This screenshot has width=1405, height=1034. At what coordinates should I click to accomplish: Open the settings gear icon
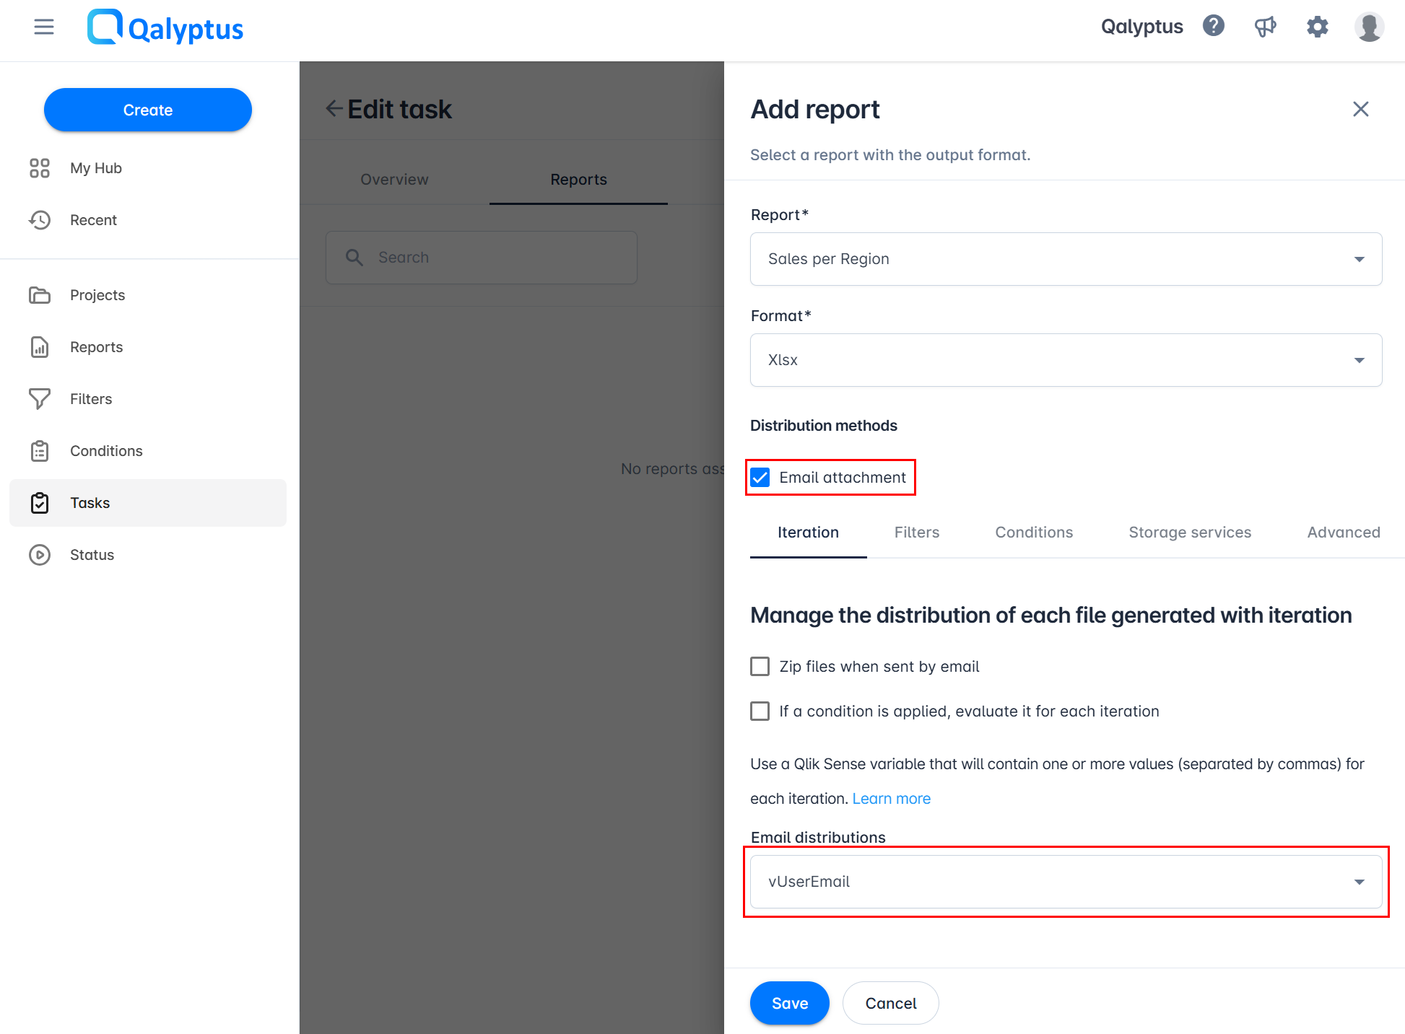pos(1317,26)
